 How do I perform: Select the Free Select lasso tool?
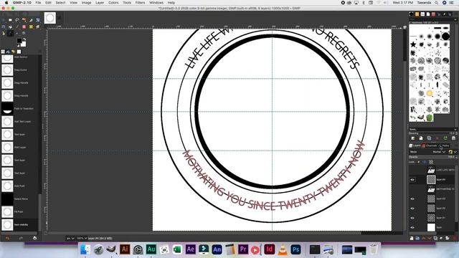click(x=17, y=20)
